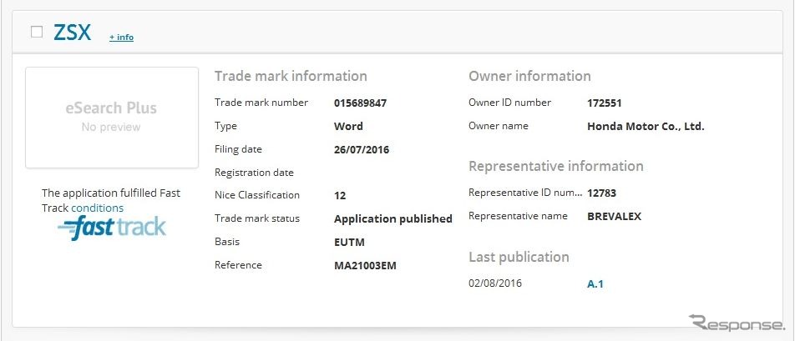Click the Owner ID number 172551
795x341 pixels.
pyautogui.click(x=604, y=103)
